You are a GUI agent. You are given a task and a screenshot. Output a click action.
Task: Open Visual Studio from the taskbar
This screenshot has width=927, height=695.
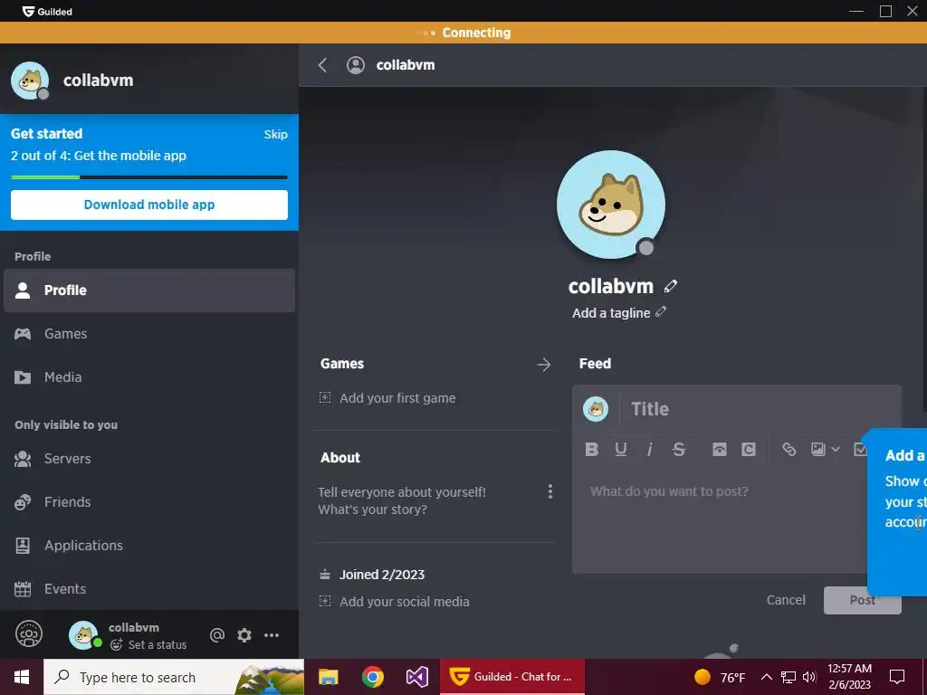tap(416, 677)
